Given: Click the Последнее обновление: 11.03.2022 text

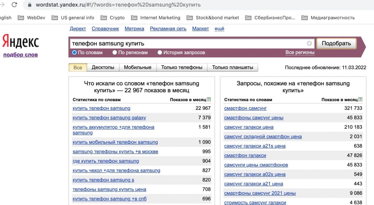Looking at the screenshot, I should pyautogui.click(x=325, y=67).
